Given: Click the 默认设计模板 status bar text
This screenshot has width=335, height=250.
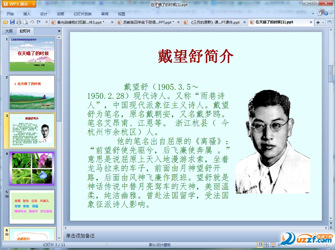Looking at the screenshot, I should pyautogui.click(x=160, y=245).
